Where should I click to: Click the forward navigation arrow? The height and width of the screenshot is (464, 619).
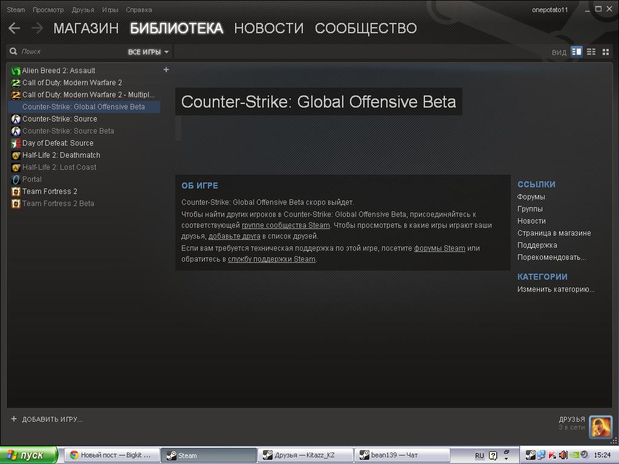point(37,28)
